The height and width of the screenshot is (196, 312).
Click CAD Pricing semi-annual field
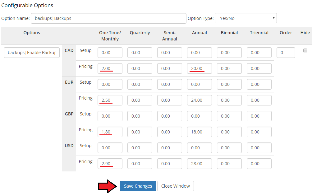(x=170, y=68)
